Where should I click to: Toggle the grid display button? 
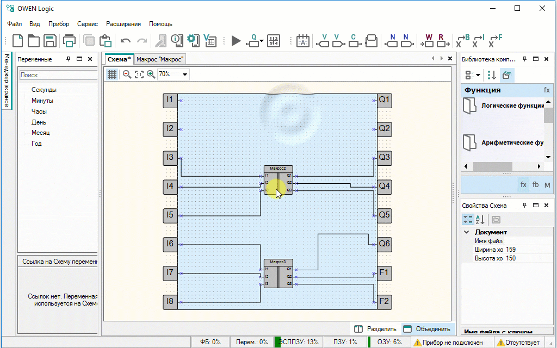112,74
